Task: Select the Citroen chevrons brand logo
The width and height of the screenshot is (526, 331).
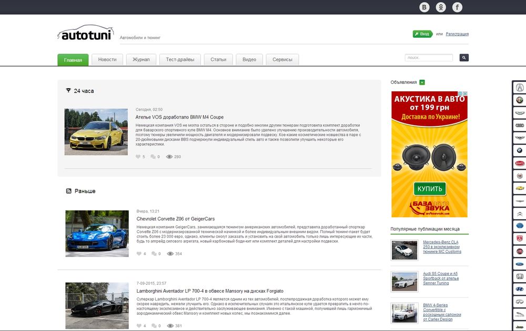Action: [x=520, y=213]
